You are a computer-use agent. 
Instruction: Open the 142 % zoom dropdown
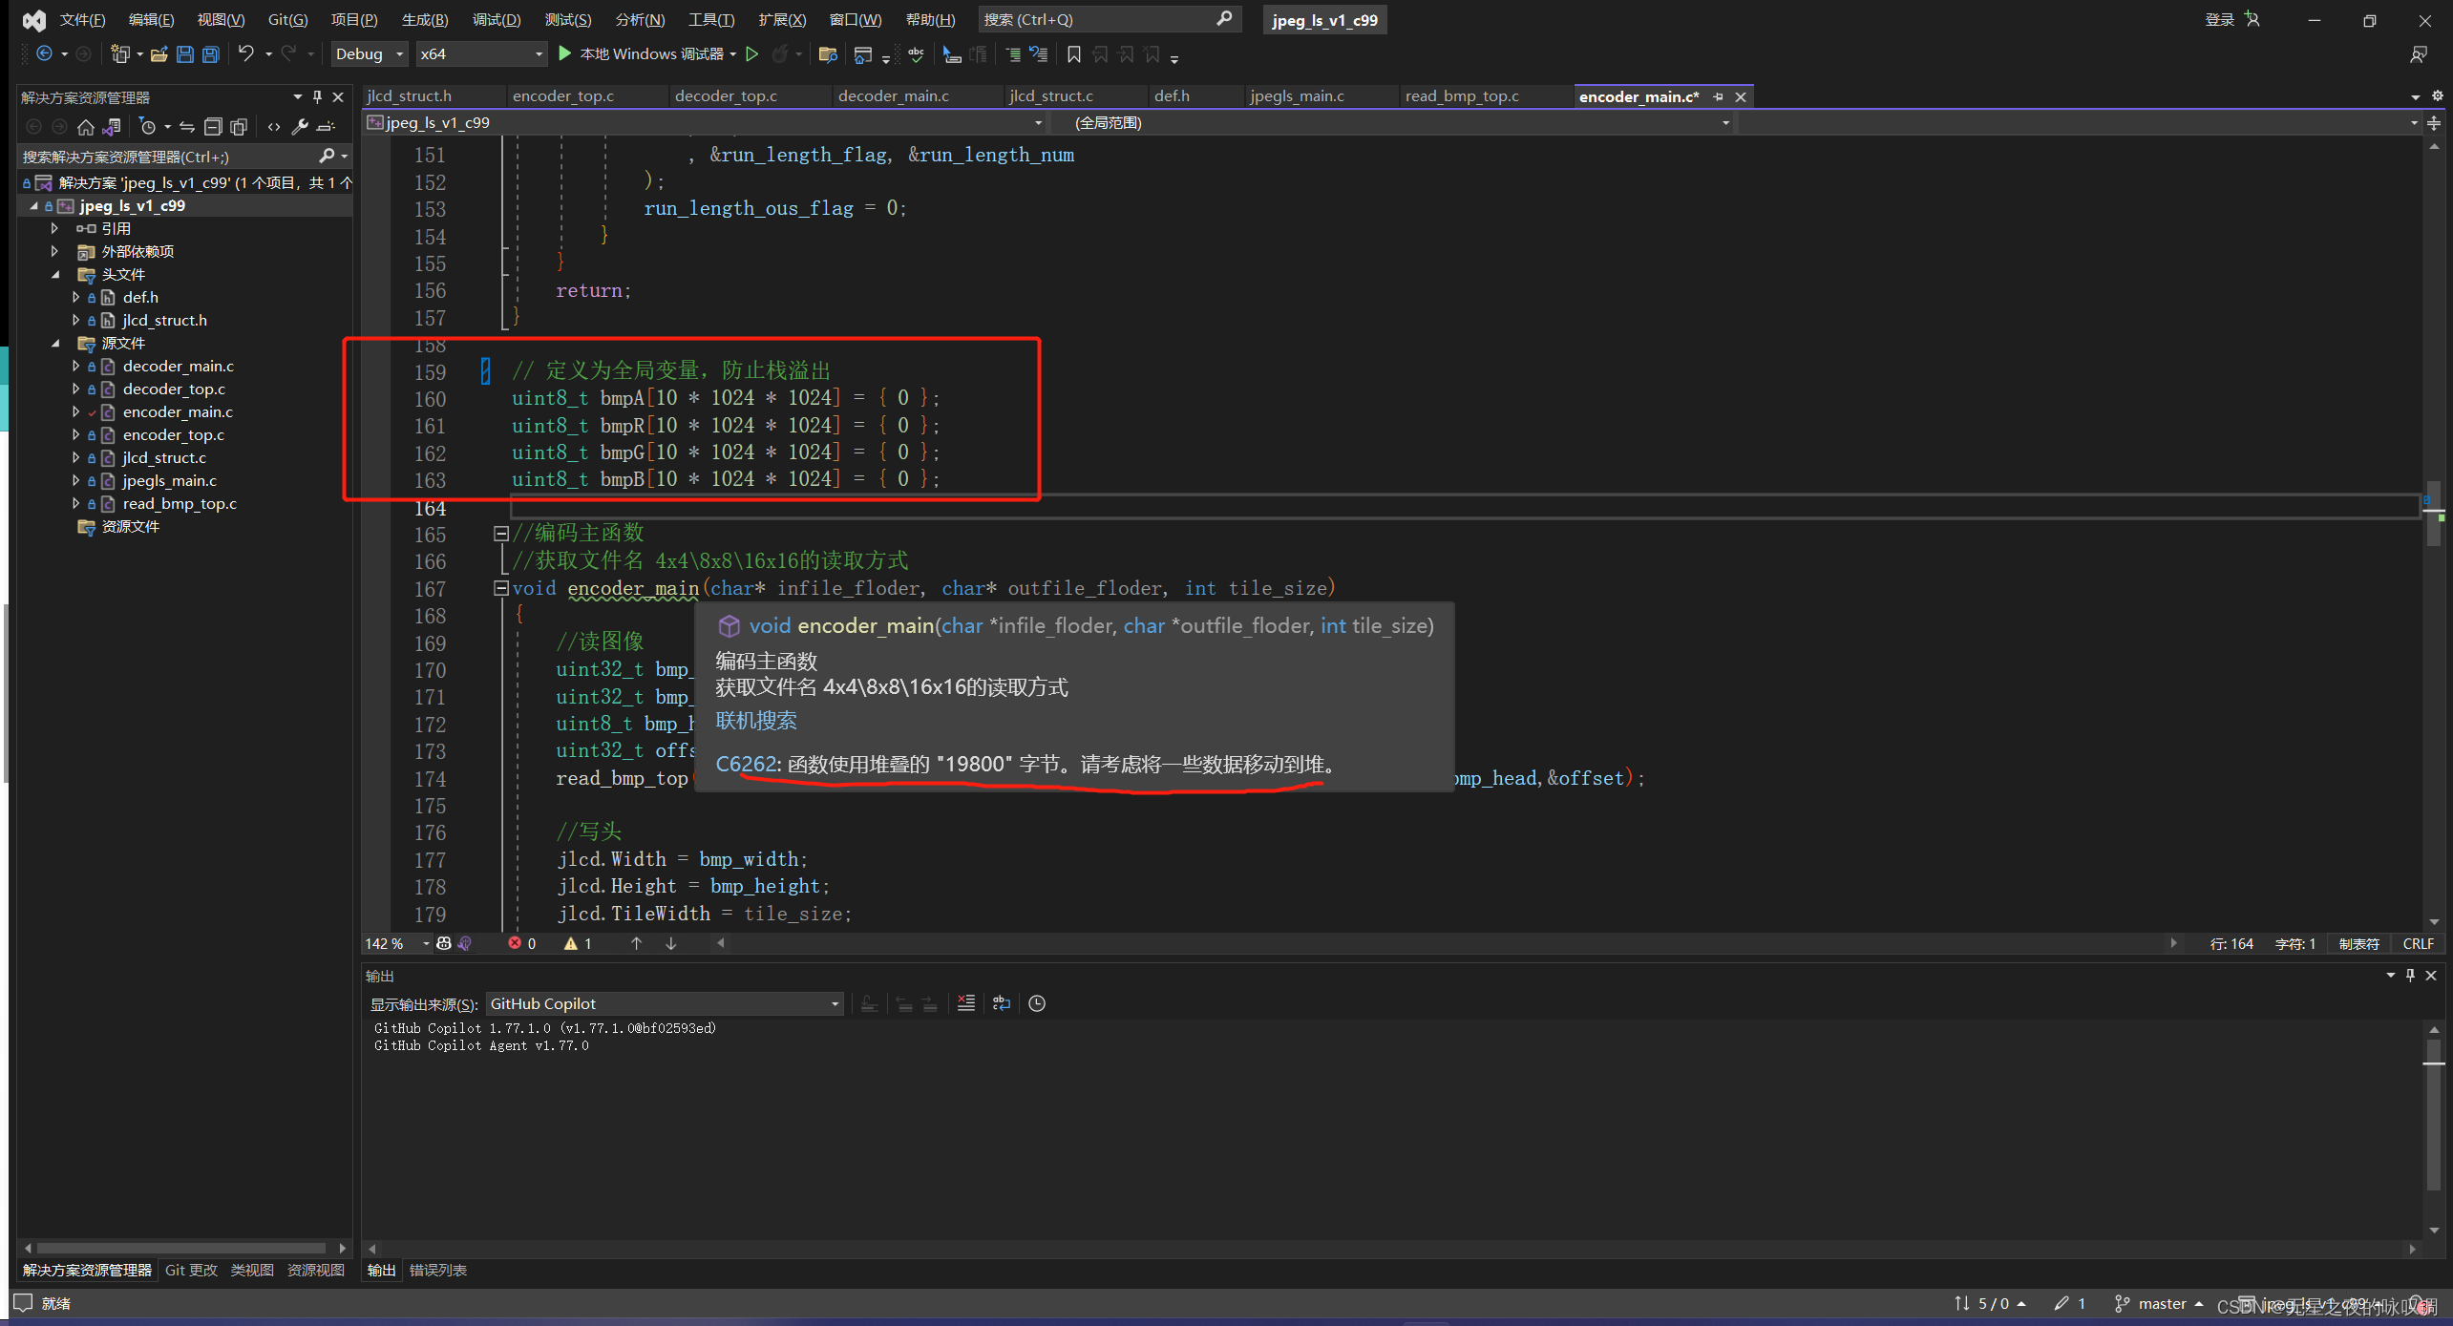tap(397, 943)
